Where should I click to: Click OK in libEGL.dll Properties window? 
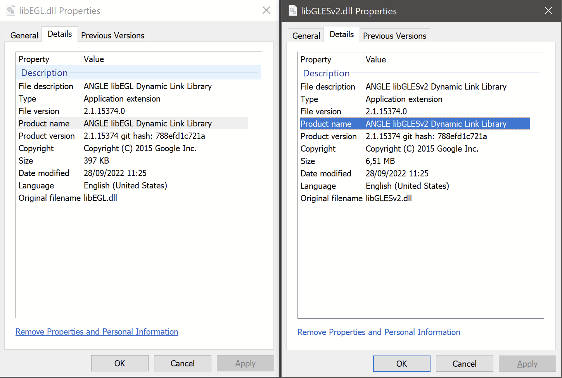120,363
